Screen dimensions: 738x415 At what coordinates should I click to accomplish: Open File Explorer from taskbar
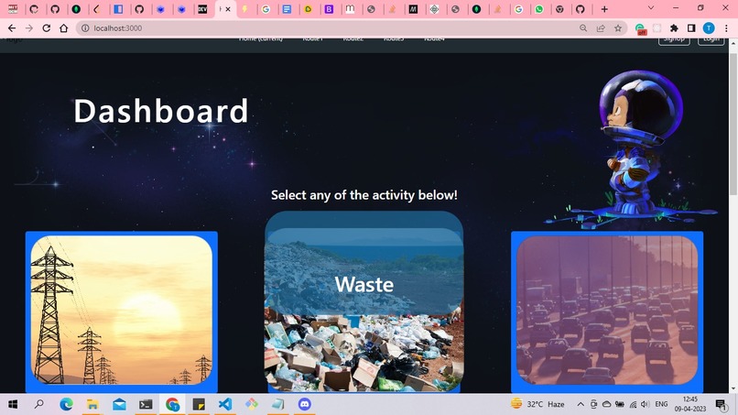coord(92,404)
